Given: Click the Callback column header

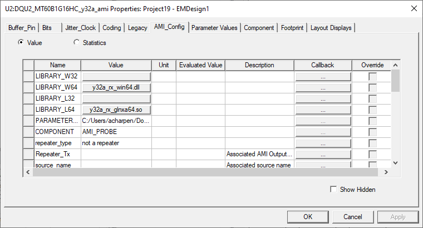Looking at the screenshot, I should coord(323,65).
